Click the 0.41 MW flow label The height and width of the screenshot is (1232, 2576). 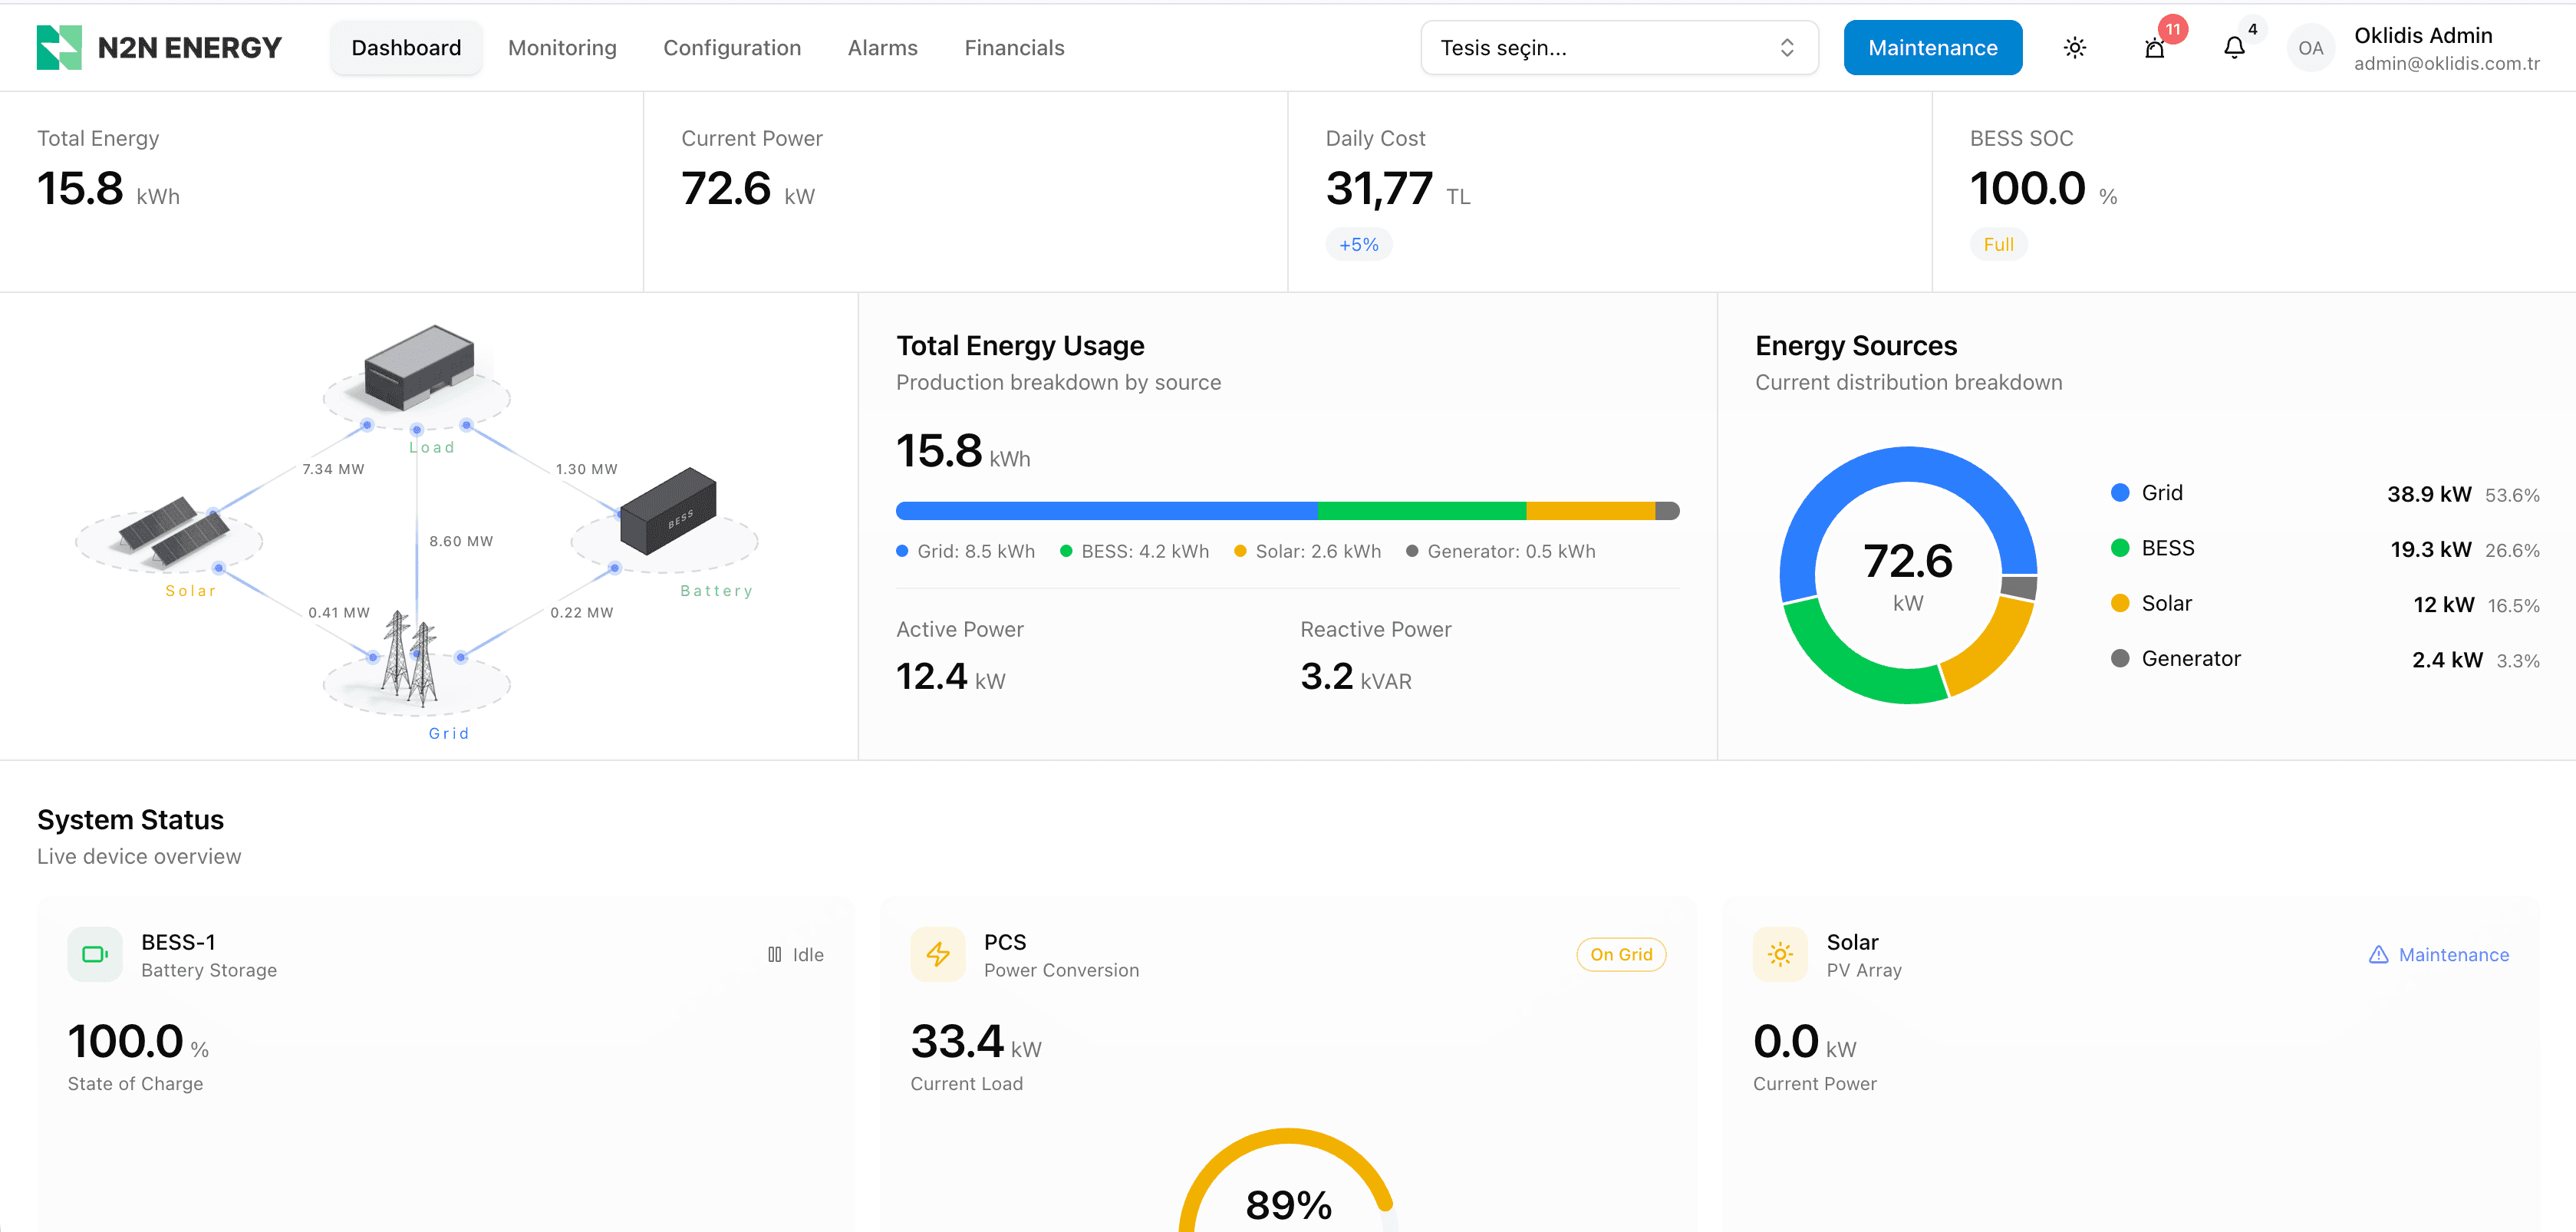click(x=339, y=612)
